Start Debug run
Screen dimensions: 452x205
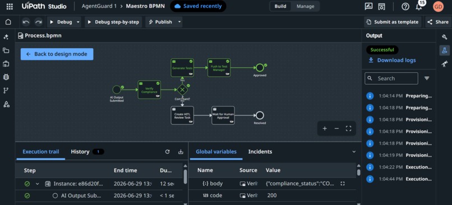tap(61, 22)
